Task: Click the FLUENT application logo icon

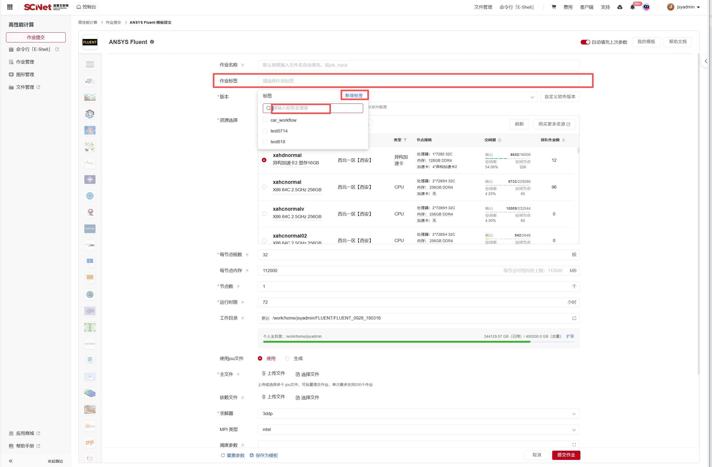Action: pyautogui.click(x=90, y=42)
